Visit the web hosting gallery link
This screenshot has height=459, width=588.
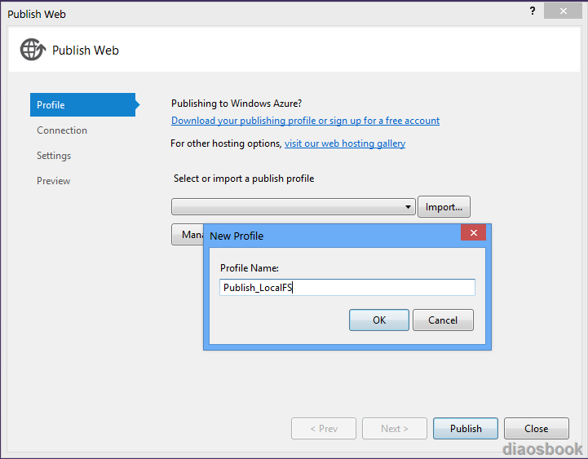coord(345,143)
